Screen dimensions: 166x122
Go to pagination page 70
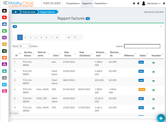coord(68,38)
